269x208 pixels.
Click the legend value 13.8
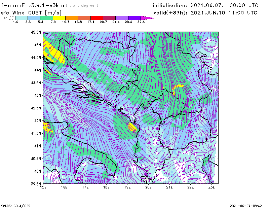tap(78, 22)
